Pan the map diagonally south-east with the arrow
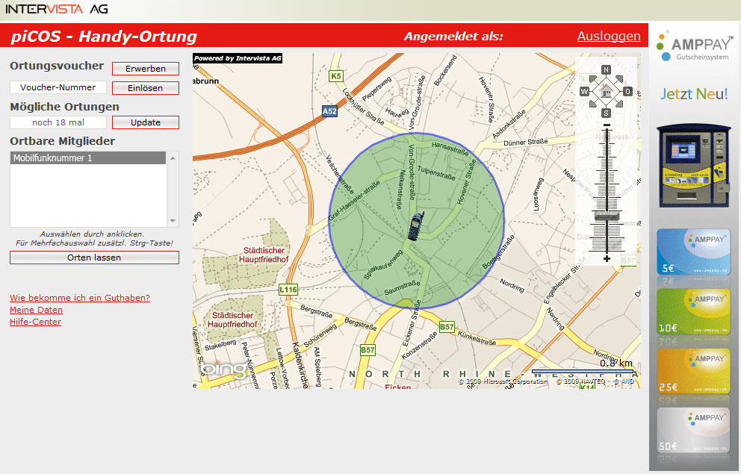 pos(619,104)
